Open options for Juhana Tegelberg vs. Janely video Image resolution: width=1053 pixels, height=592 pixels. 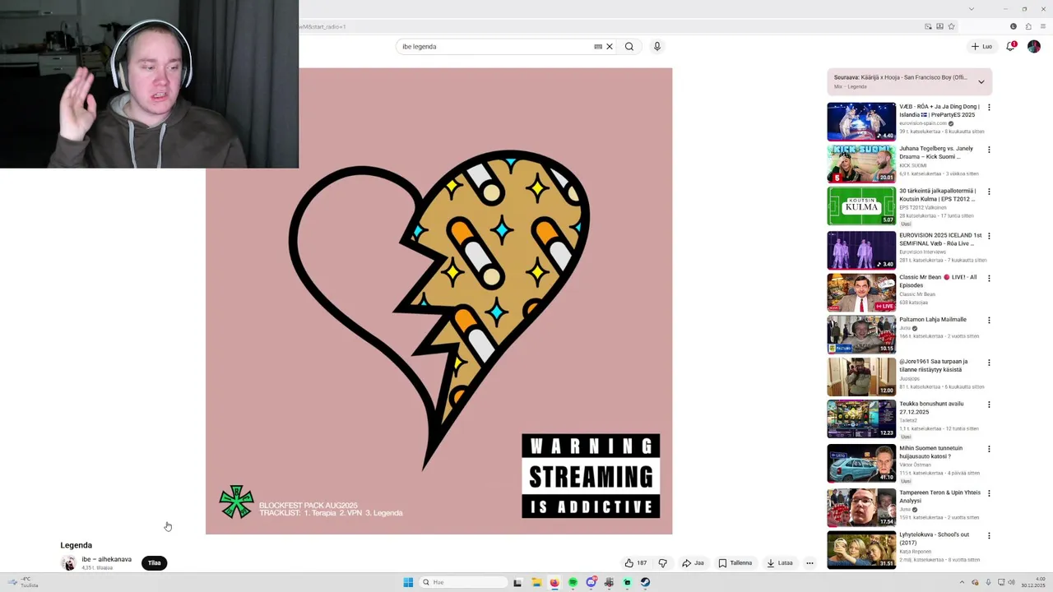989,150
